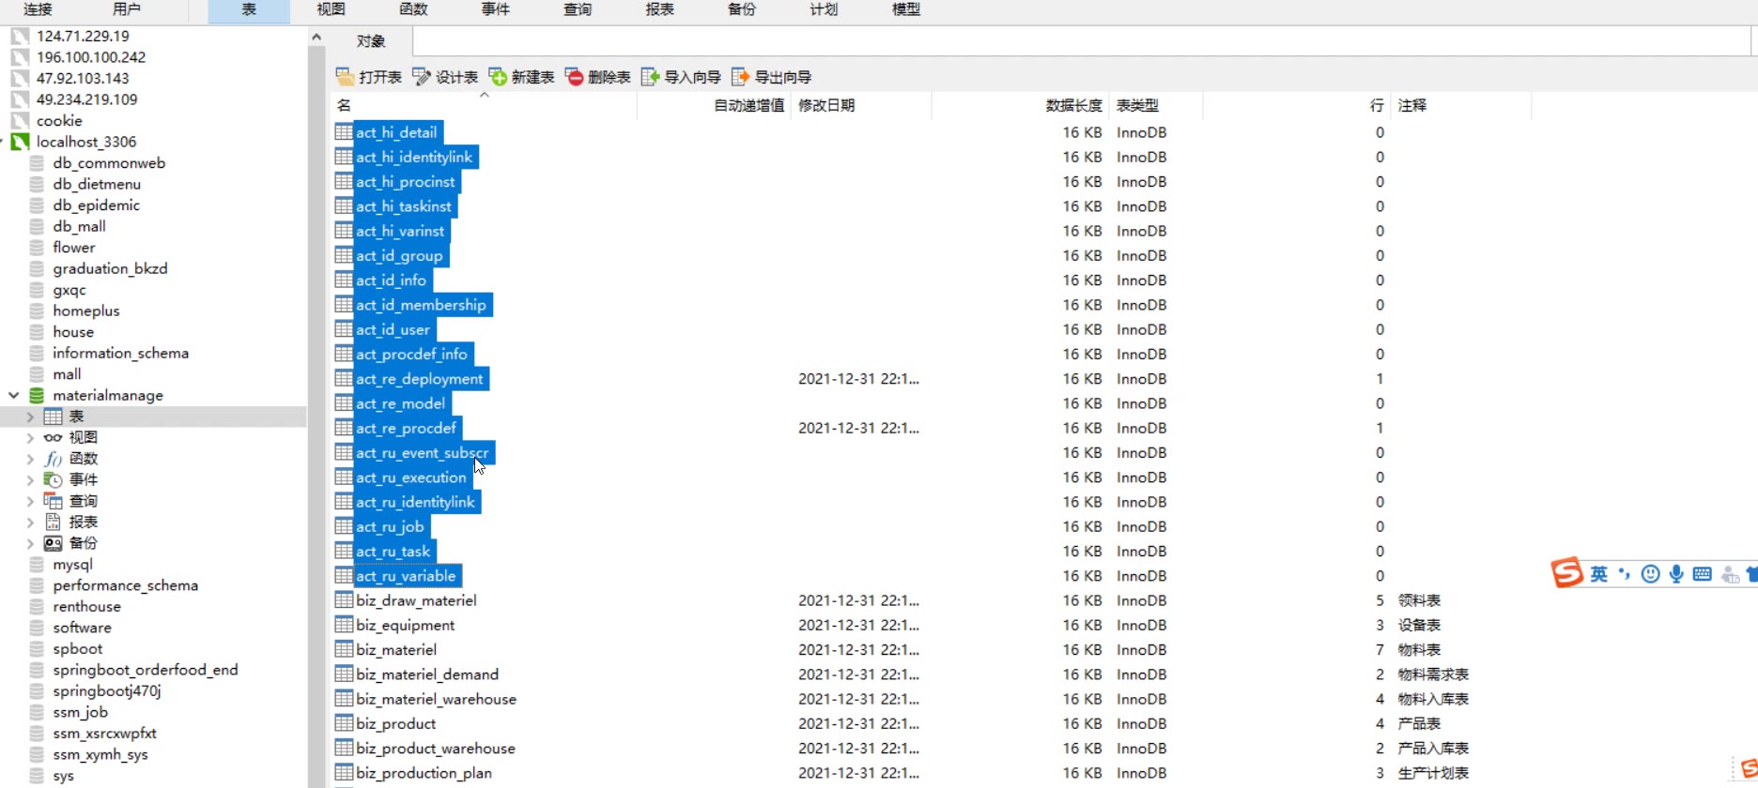1758x788 pixels.
Task: Click table icon of act_hi_detail row
Action: coord(344,132)
